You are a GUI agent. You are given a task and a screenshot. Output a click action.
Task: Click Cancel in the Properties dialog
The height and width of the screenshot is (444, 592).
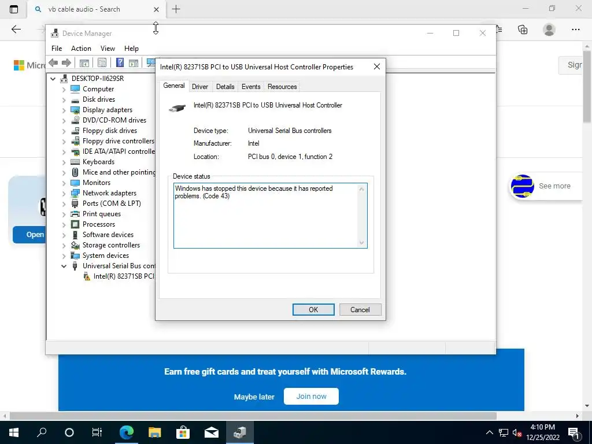coord(360,310)
